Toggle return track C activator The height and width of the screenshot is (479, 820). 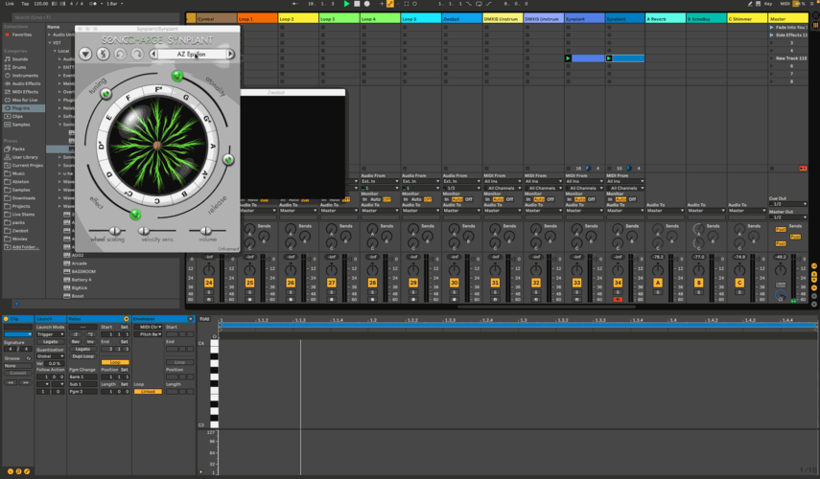pyautogui.click(x=738, y=283)
